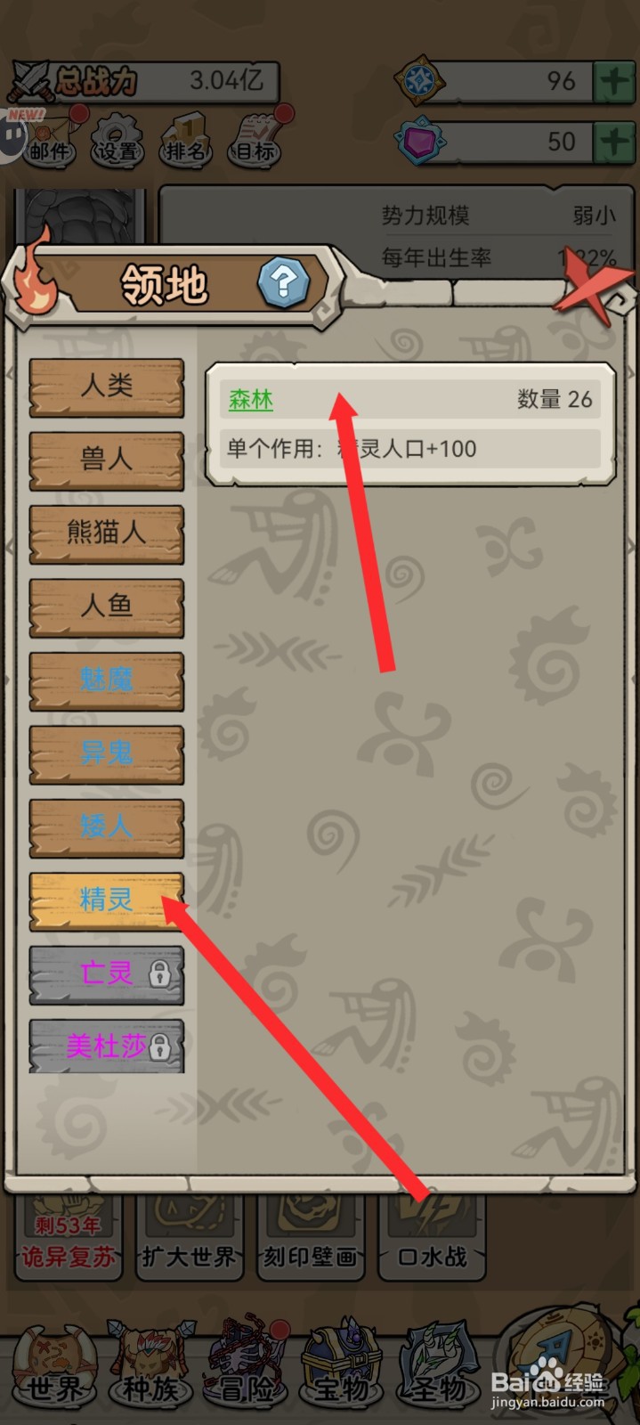Select the 人类 race tab
Screen dimensions: 640x1425
pyautogui.click(x=107, y=387)
